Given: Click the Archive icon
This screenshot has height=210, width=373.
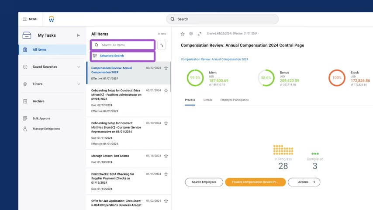Looking at the screenshot, I should pyautogui.click(x=25, y=101).
